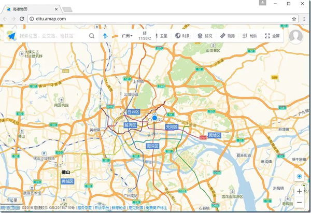Click the 澳璜艺术馆 landmark icon
The image size is (311, 213).
click(x=32, y=188)
